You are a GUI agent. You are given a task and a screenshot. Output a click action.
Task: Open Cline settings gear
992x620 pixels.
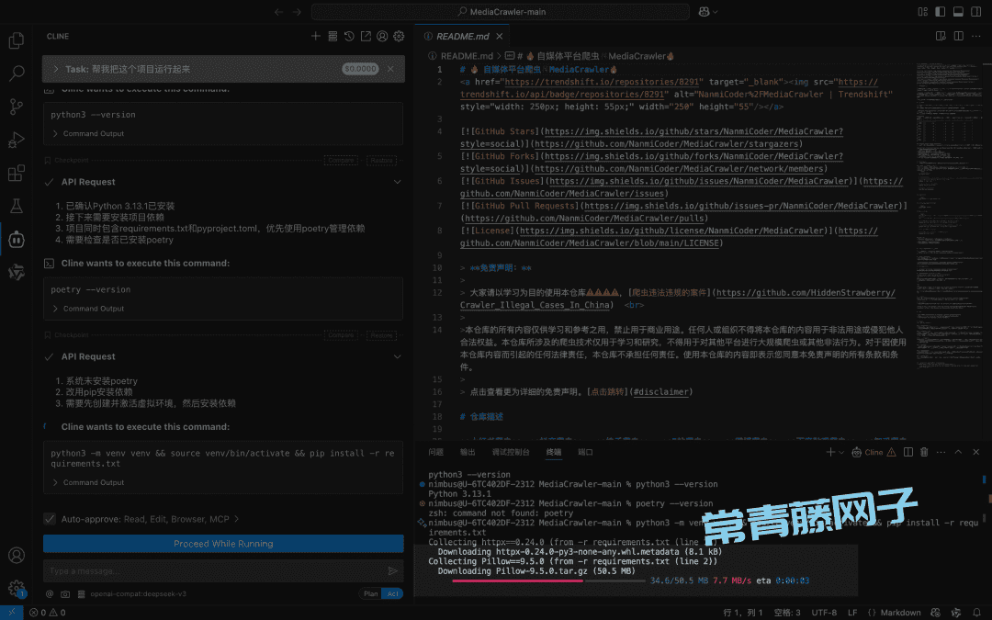(398, 36)
